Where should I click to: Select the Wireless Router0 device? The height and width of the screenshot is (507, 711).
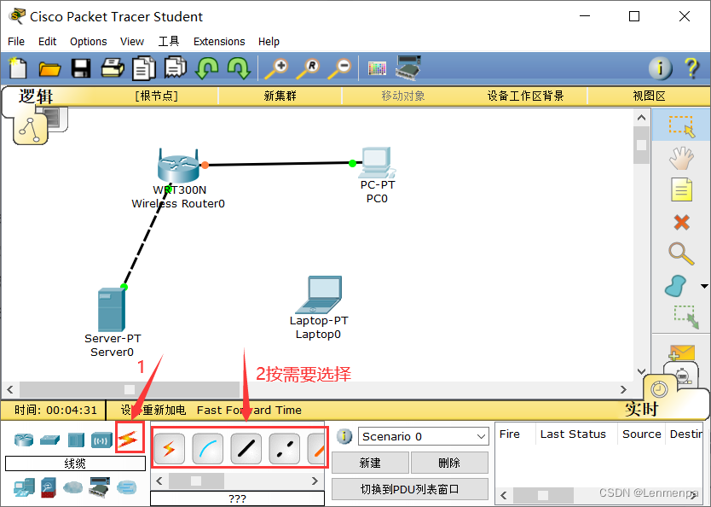coord(179,166)
